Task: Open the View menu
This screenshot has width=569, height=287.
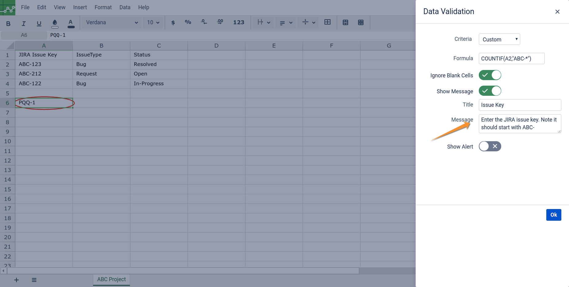Action: pos(60,7)
